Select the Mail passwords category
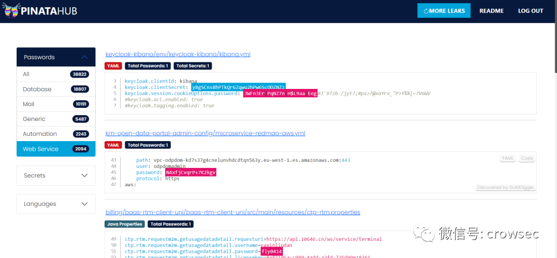557x258 pixels. point(56,104)
